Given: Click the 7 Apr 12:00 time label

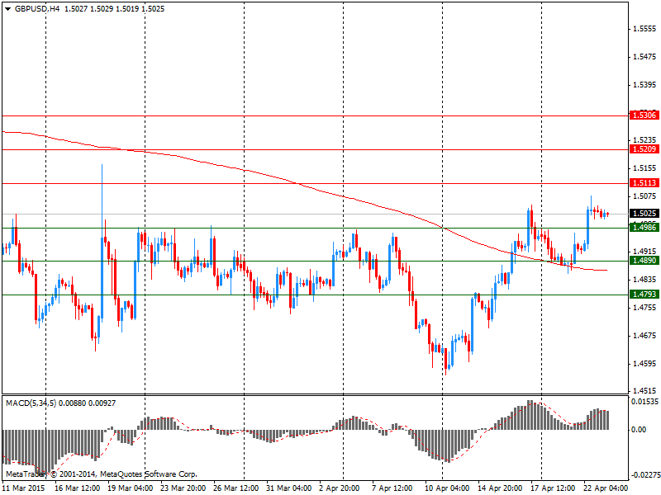Looking at the screenshot, I should click(x=392, y=488).
